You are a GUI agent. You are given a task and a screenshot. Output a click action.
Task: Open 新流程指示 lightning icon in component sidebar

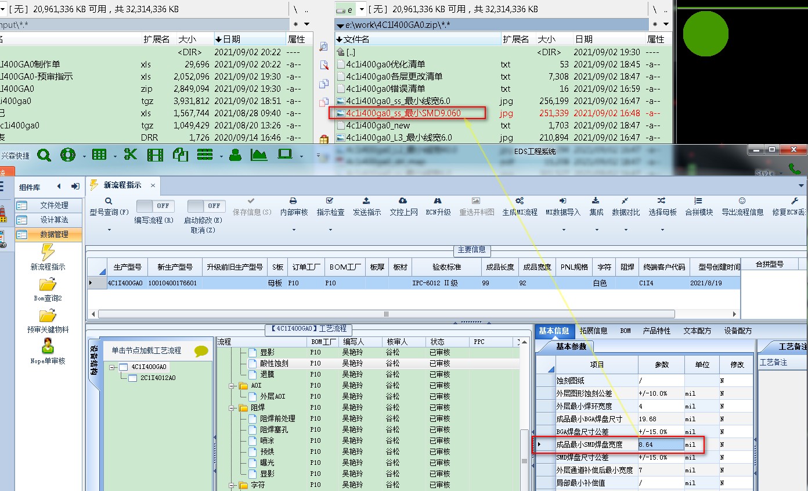(48, 252)
